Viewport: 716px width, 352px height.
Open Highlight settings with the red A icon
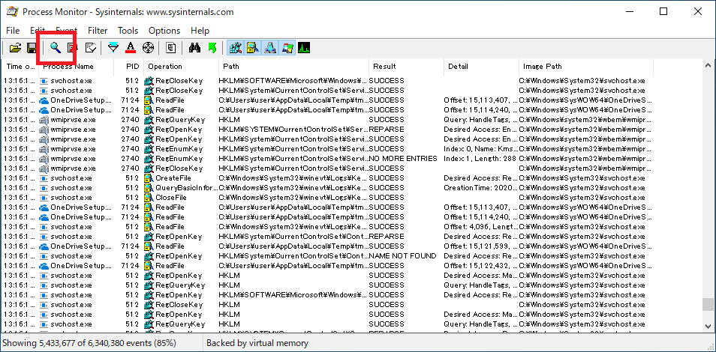click(x=131, y=47)
